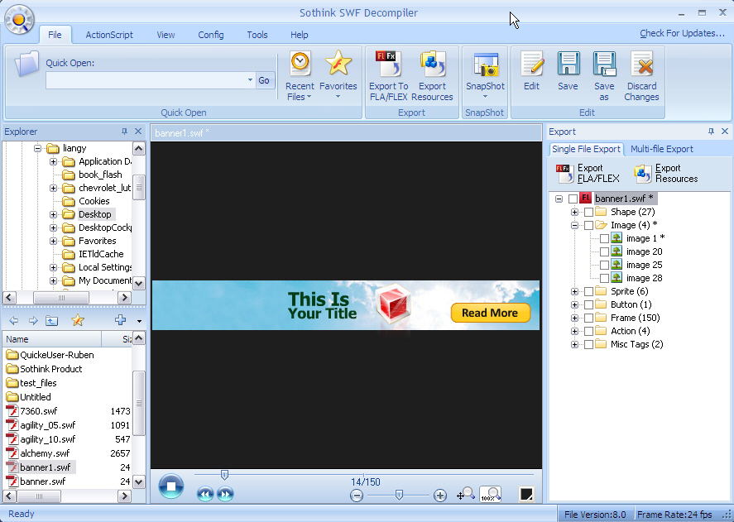This screenshot has height=522, width=734.
Task: Click Export To FLA/FLEX ribbon icon
Action: point(389,76)
